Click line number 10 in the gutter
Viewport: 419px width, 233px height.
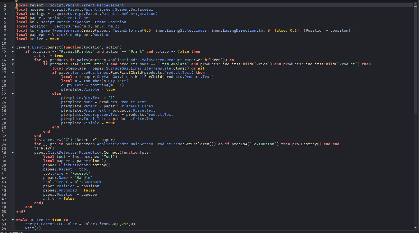(4, 43)
